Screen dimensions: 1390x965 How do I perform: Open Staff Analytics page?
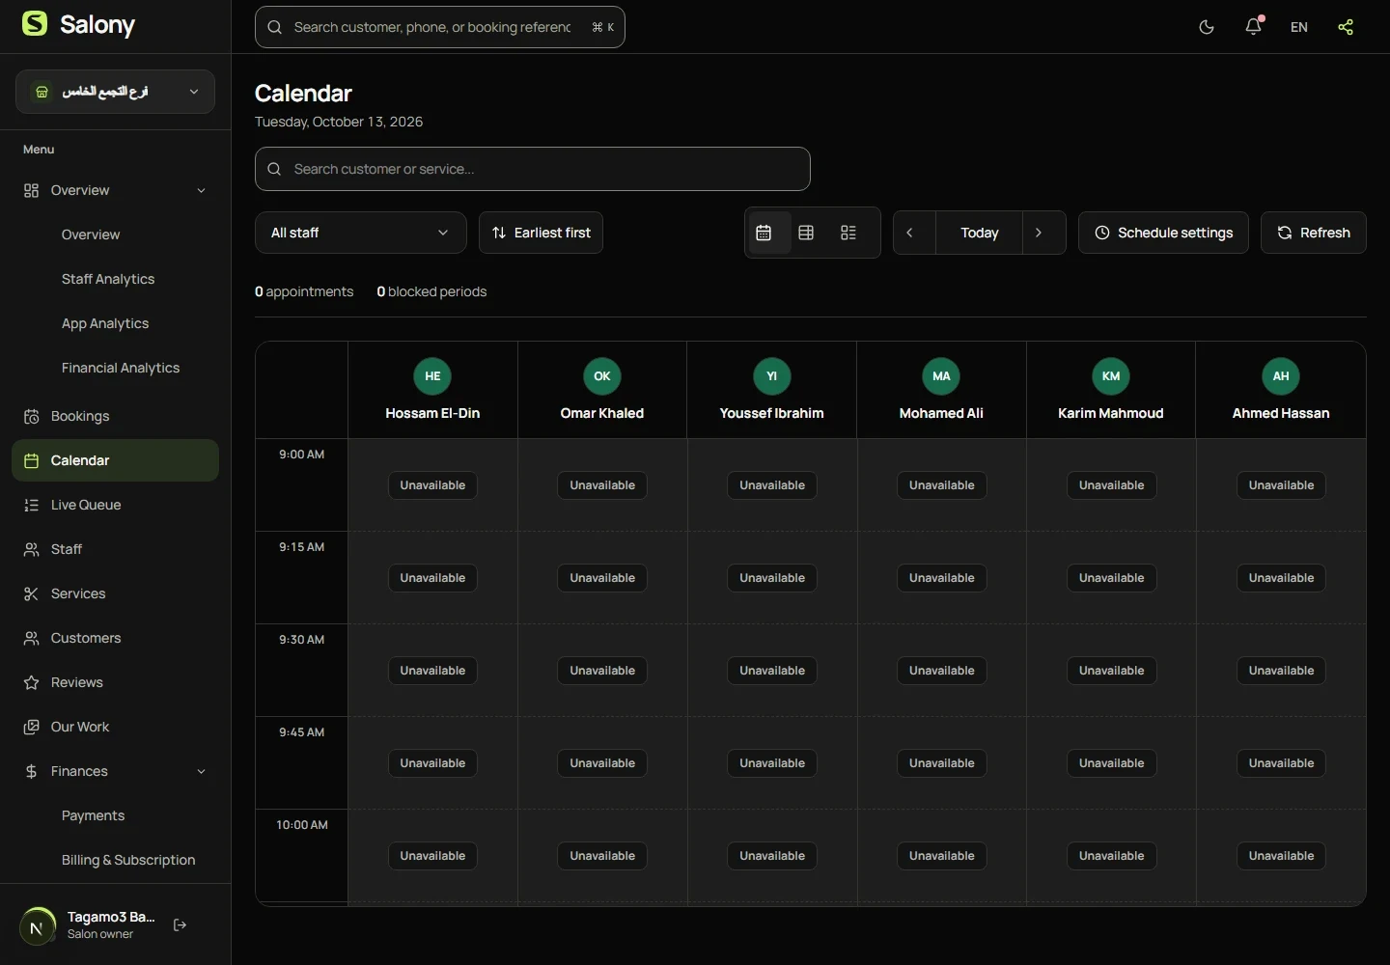108,279
